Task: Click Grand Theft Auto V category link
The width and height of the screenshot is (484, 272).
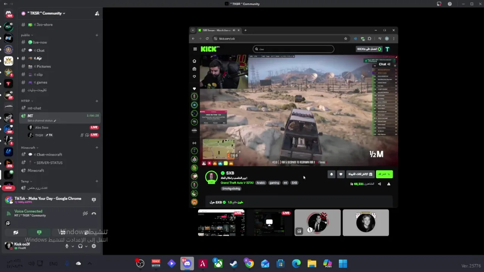Action: 237,183
